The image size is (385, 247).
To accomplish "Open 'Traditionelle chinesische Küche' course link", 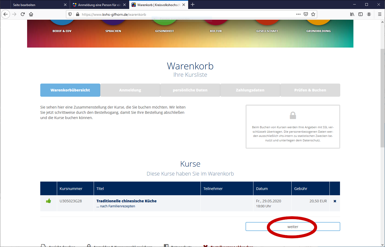I will point(126,201).
